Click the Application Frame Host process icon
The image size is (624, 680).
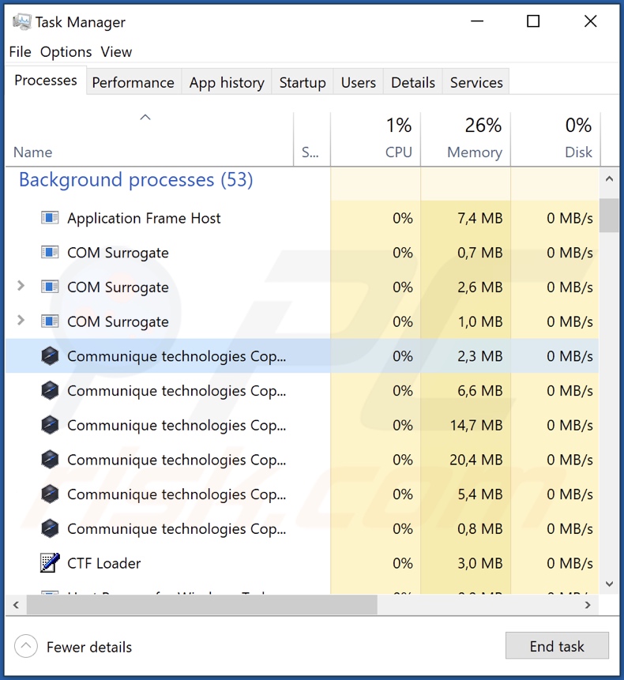point(50,218)
